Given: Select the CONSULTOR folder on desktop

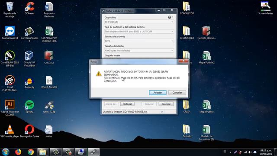Looking at the screenshot, I should click(187, 8).
